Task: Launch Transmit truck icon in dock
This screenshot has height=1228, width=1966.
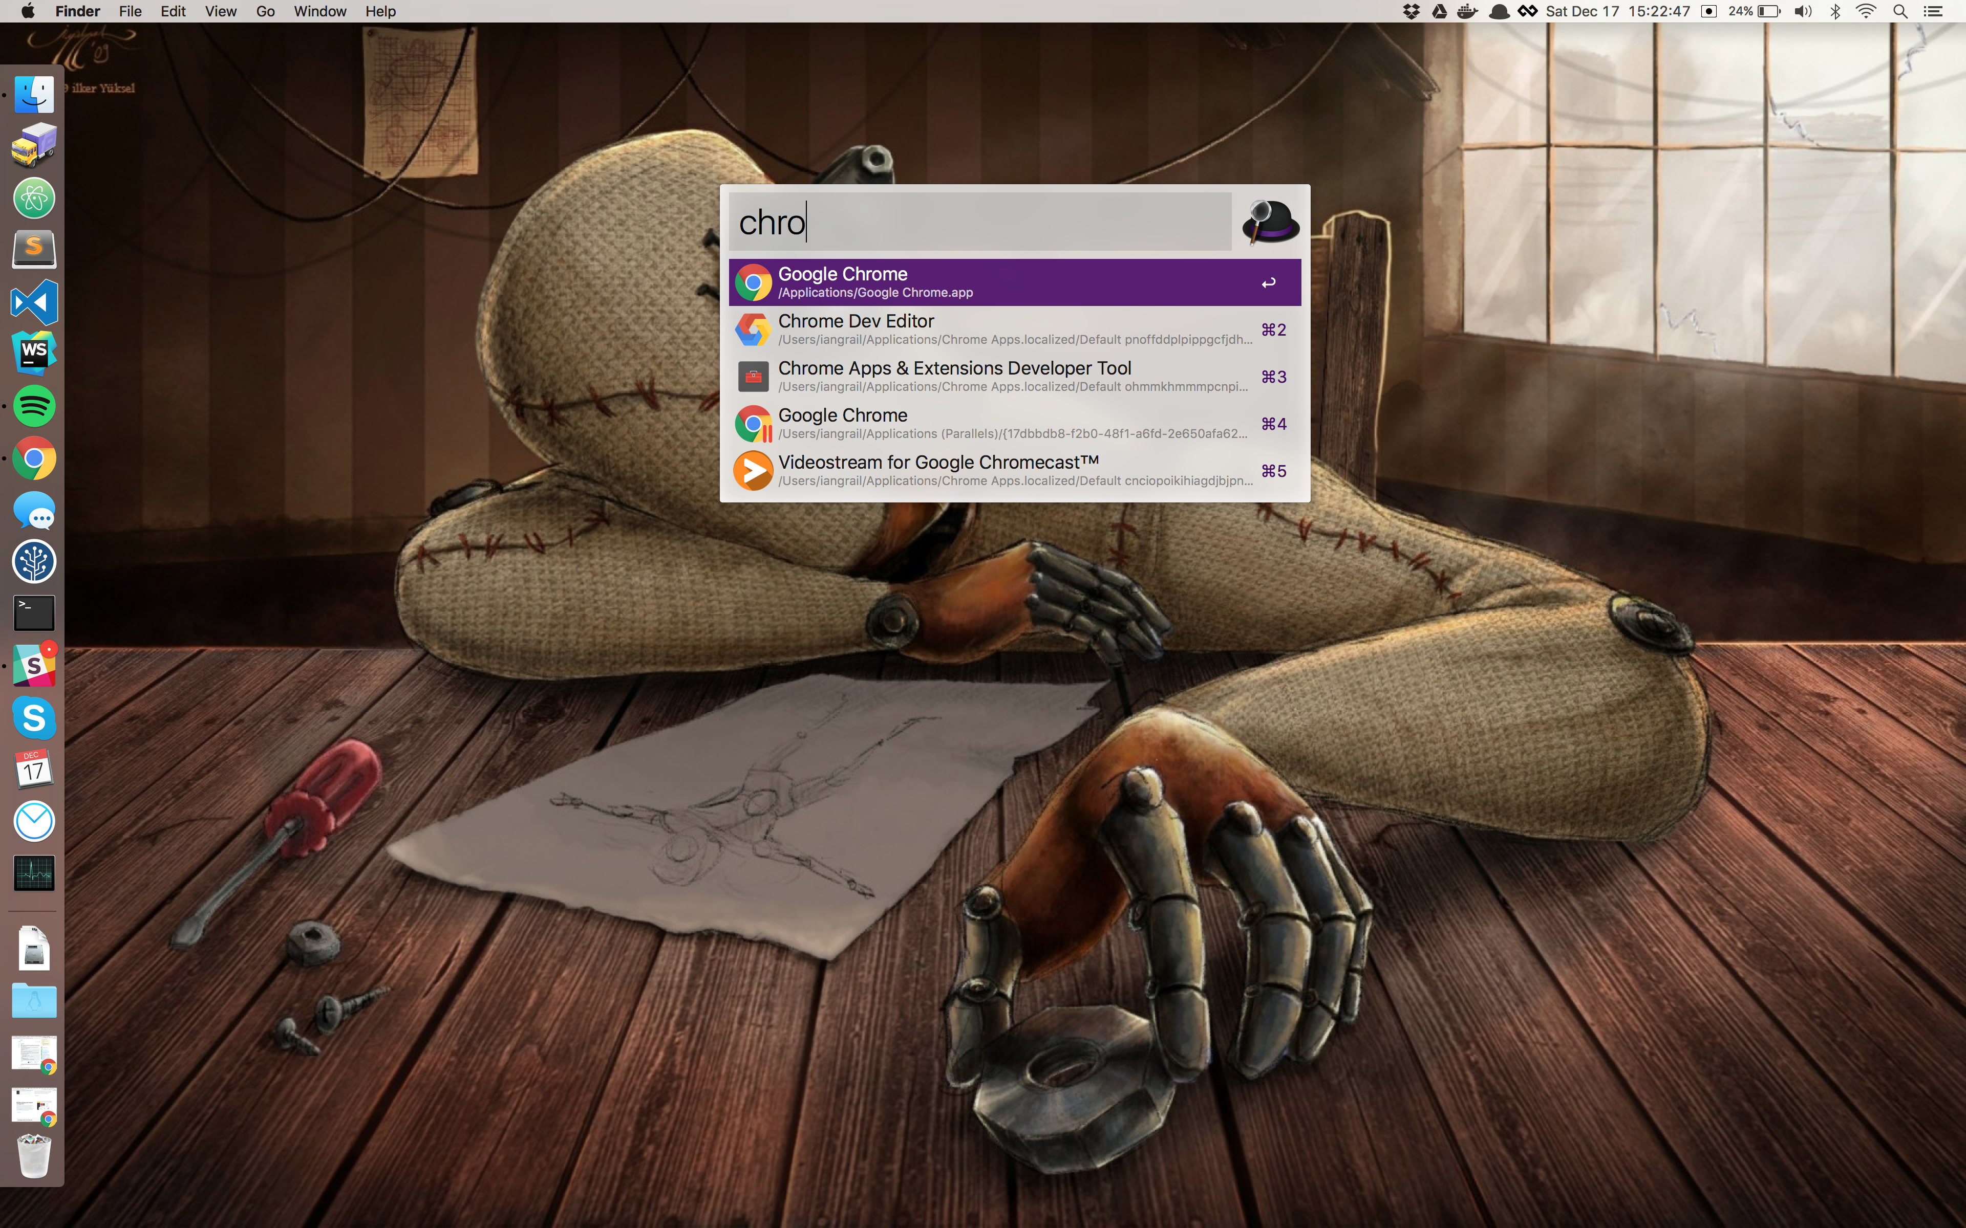Action: (34, 146)
